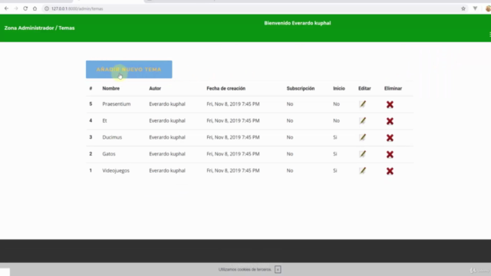Click the browser forward arrow
The width and height of the screenshot is (491, 276).
tap(16, 8)
